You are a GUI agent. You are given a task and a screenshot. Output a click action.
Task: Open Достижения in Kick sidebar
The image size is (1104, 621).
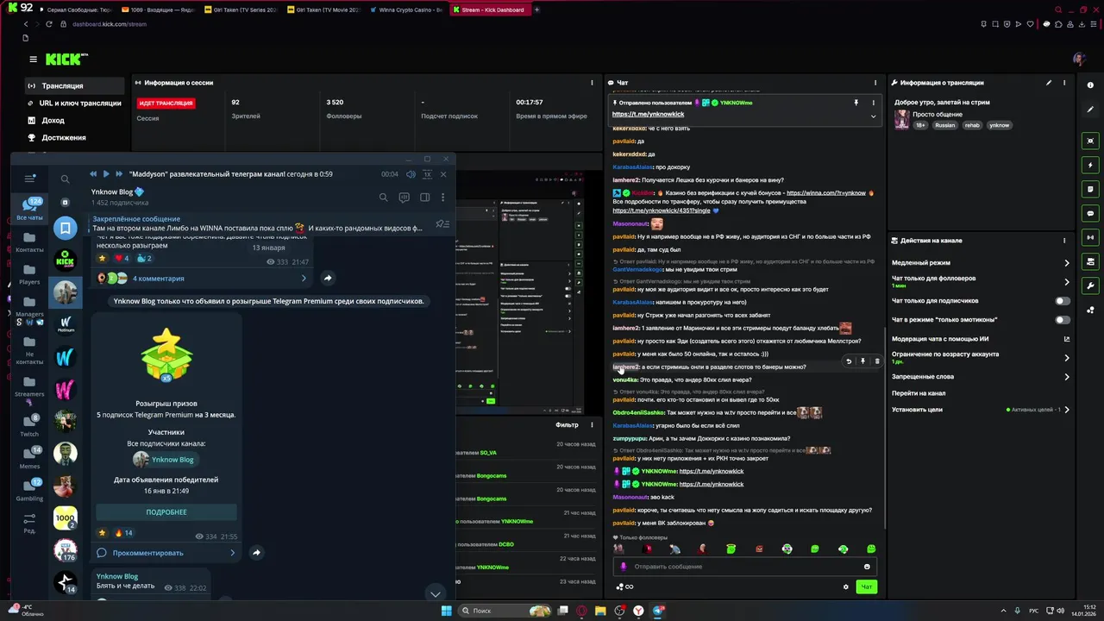pyautogui.click(x=75, y=138)
